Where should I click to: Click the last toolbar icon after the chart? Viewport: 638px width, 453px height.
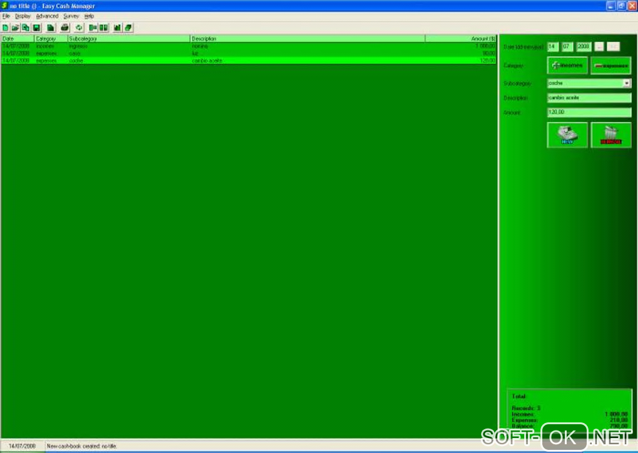point(128,28)
